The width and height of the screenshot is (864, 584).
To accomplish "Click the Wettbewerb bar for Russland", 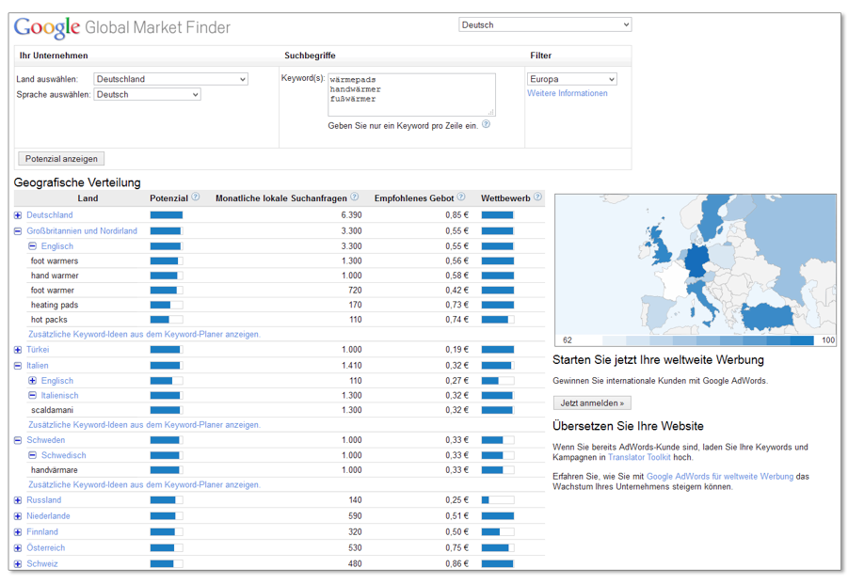I will point(498,500).
